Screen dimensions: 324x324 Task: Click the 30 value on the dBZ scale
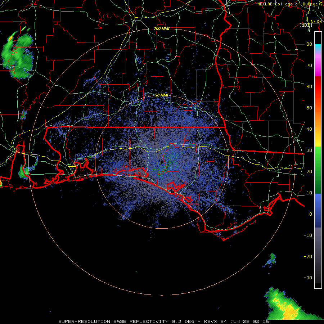309,150
